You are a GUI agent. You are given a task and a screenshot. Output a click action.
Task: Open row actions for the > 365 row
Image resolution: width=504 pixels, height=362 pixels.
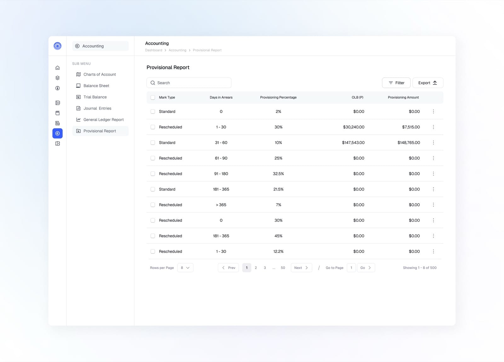tap(433, 205)
